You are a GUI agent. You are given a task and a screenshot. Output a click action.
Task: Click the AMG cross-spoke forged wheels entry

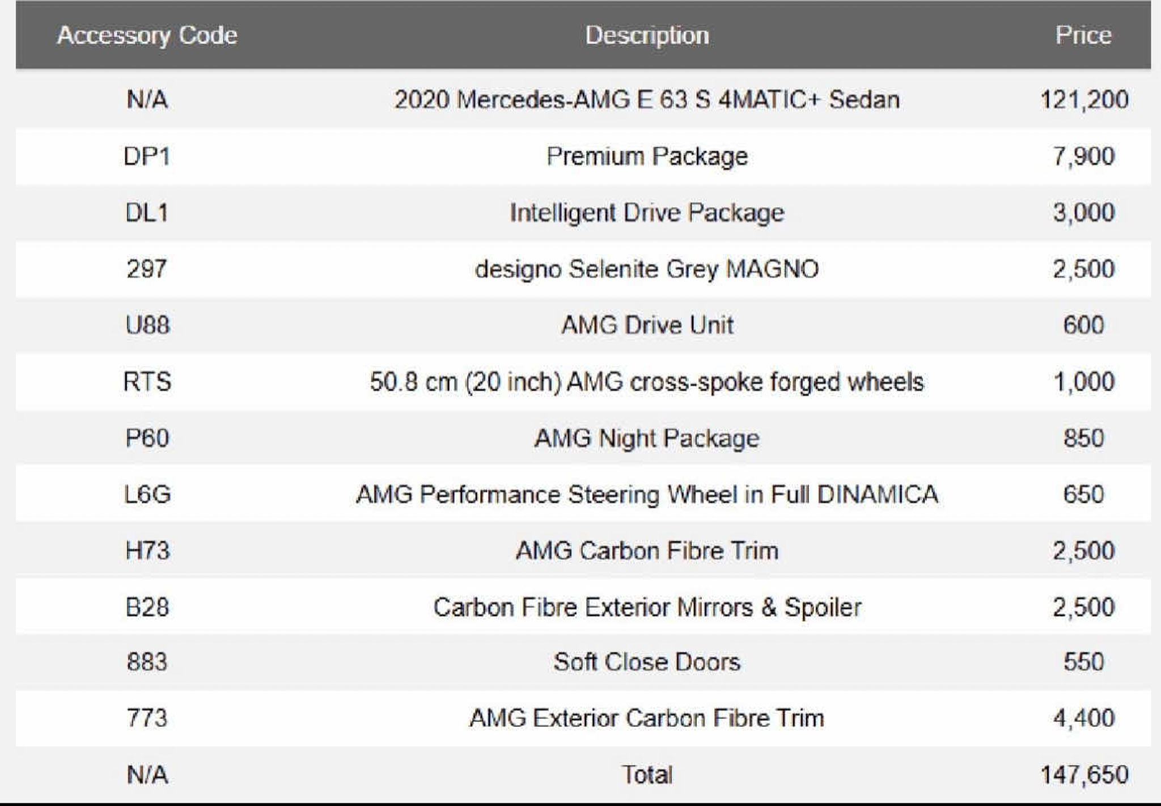click(647, 382)
